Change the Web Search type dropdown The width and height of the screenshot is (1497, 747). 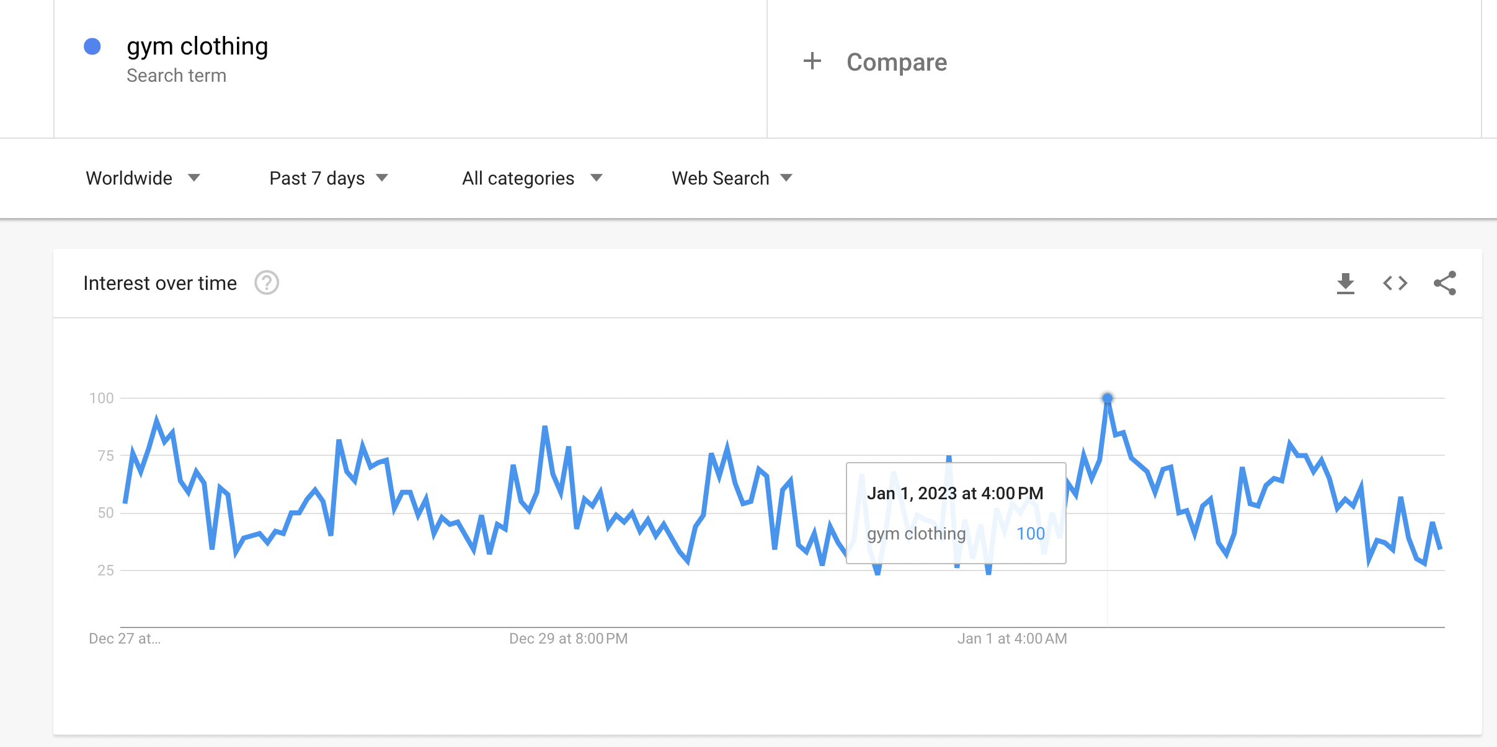(x=732, y=178)
